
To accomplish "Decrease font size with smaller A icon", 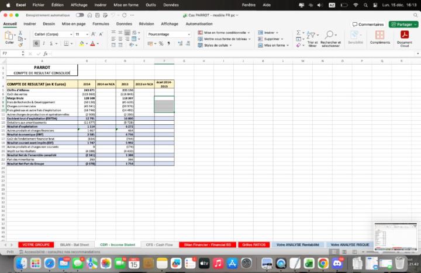I will 101,34.
